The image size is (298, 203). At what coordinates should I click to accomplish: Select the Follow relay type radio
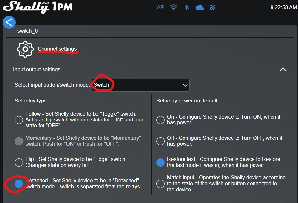tap(19, 120)
